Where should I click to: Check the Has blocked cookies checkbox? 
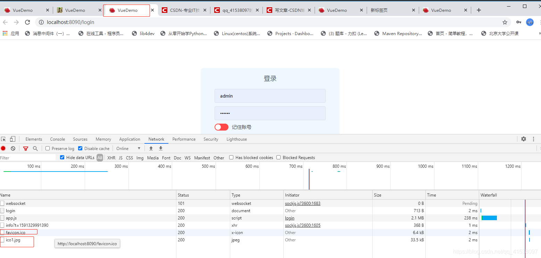coord(231,157)
